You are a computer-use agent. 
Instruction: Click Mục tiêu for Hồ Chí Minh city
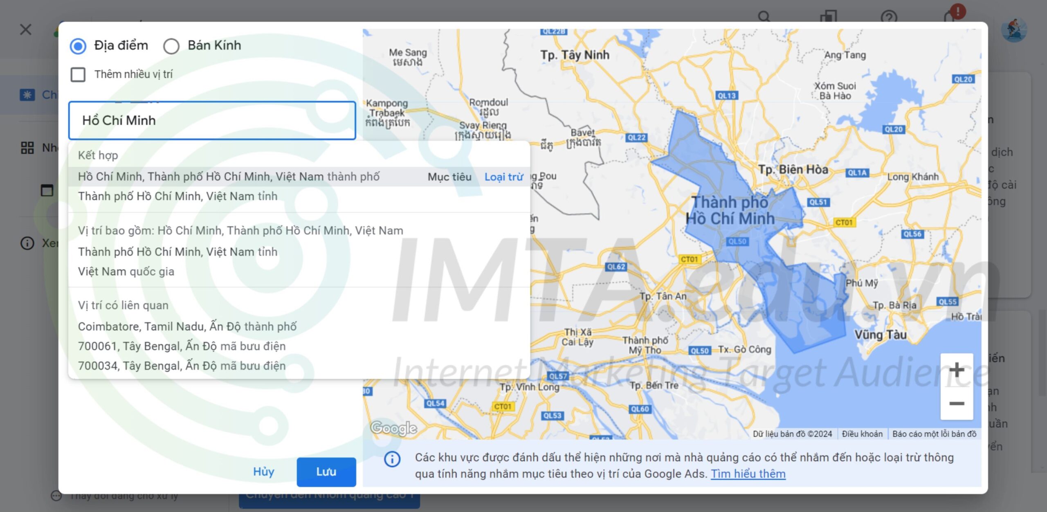click(x=449, y=177)
